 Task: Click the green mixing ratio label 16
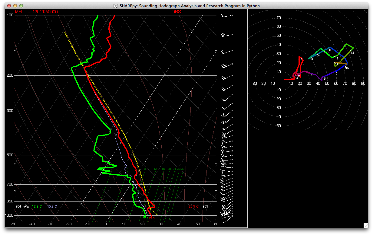click(163, 169)
